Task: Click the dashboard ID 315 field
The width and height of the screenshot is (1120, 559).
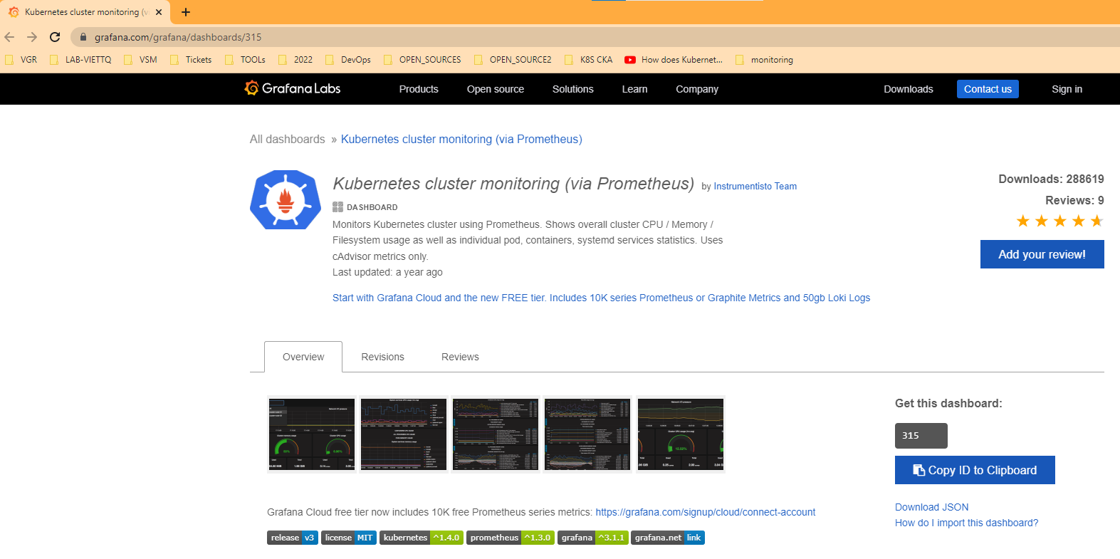Action: (921, 436)
